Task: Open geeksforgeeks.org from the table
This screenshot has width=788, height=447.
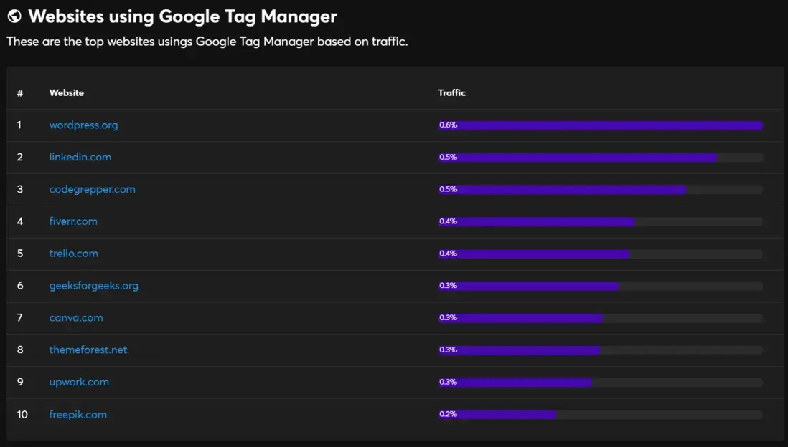Action: click(93, 285)
